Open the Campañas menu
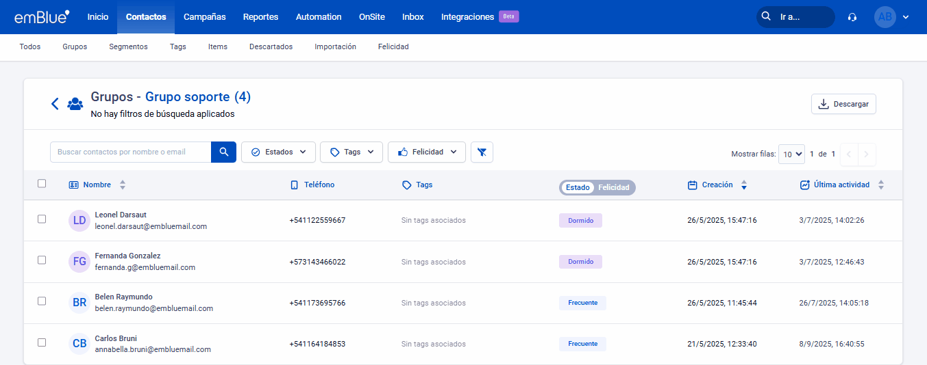The width and height of the screenshot is (927, 365). pyautogui.click(x=205, y=17)
